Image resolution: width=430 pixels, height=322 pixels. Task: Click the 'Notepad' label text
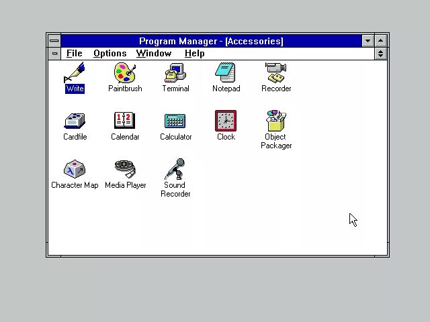point(226,89)
